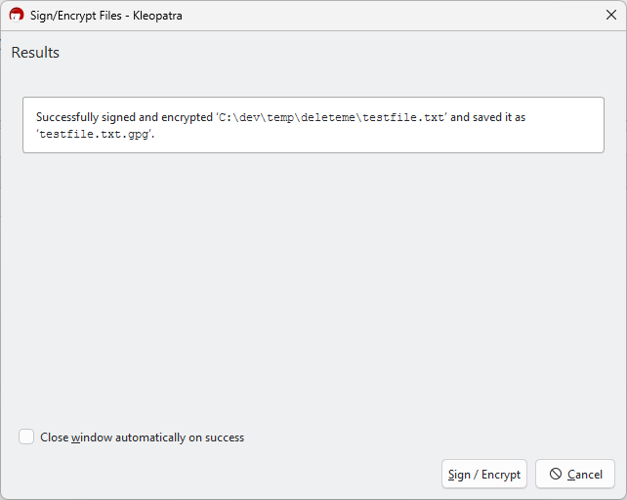
Task: Close the Sign/Encrypt Files dialog with X
Action: pos(611,16)
